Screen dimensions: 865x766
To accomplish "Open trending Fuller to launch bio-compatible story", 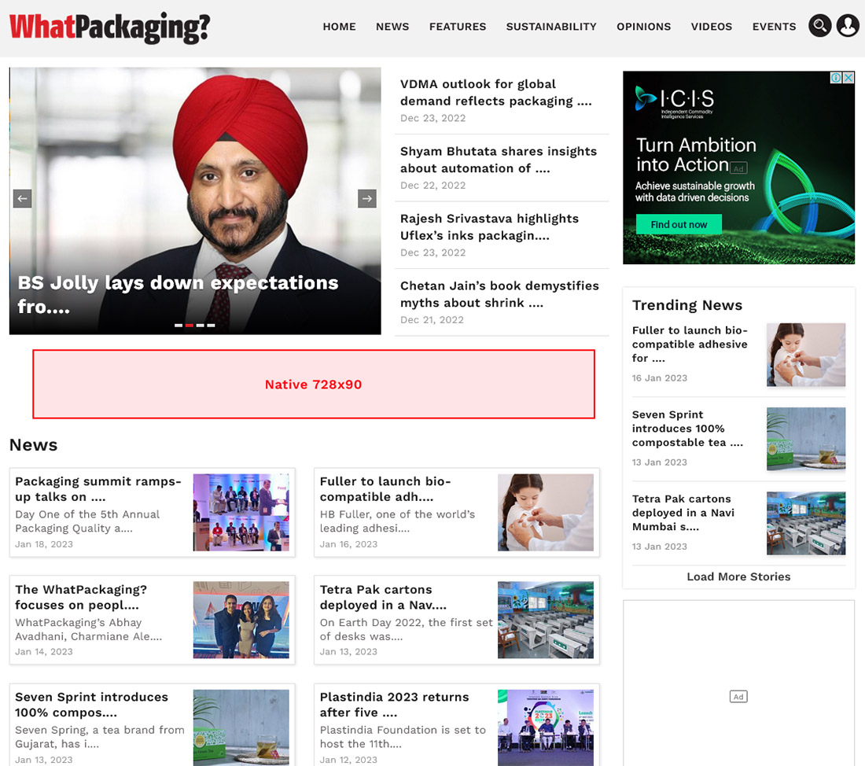I will tap(690, 344).
